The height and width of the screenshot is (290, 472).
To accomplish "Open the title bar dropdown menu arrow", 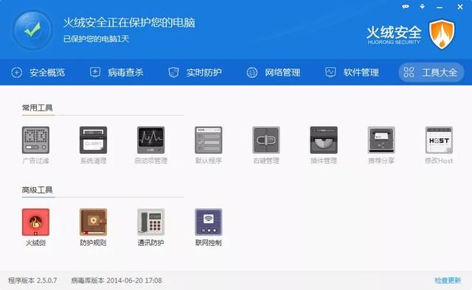I will pos(423,7).
